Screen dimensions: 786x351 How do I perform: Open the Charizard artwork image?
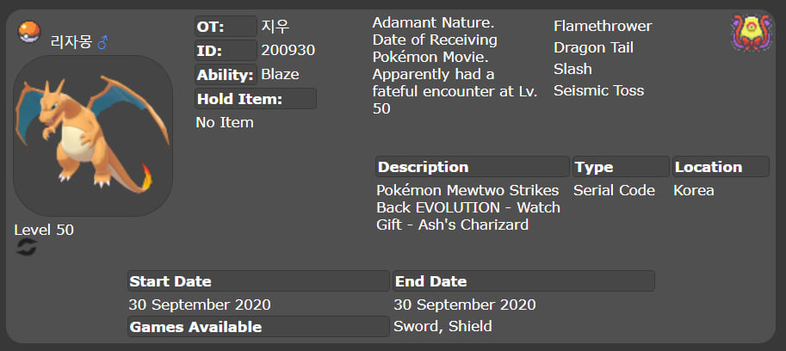[x=93, y=136]
